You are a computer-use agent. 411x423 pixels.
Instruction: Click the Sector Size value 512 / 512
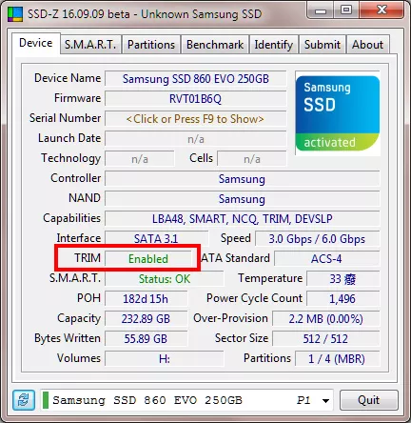[x=325, y=339]
